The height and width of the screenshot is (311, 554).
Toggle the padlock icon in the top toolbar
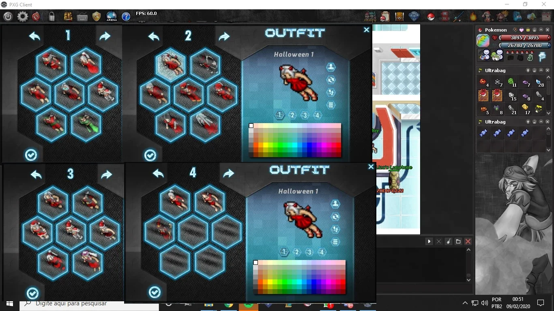(x=52, y=17)
